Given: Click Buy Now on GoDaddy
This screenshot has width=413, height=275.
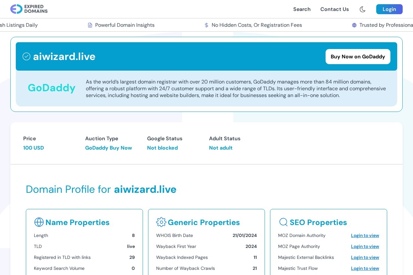Looking at the screenshot, I should [358, 56].
